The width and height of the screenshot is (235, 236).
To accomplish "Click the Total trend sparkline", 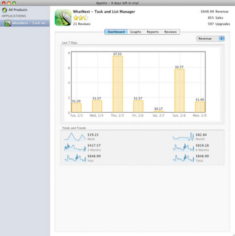I will 183,158.
